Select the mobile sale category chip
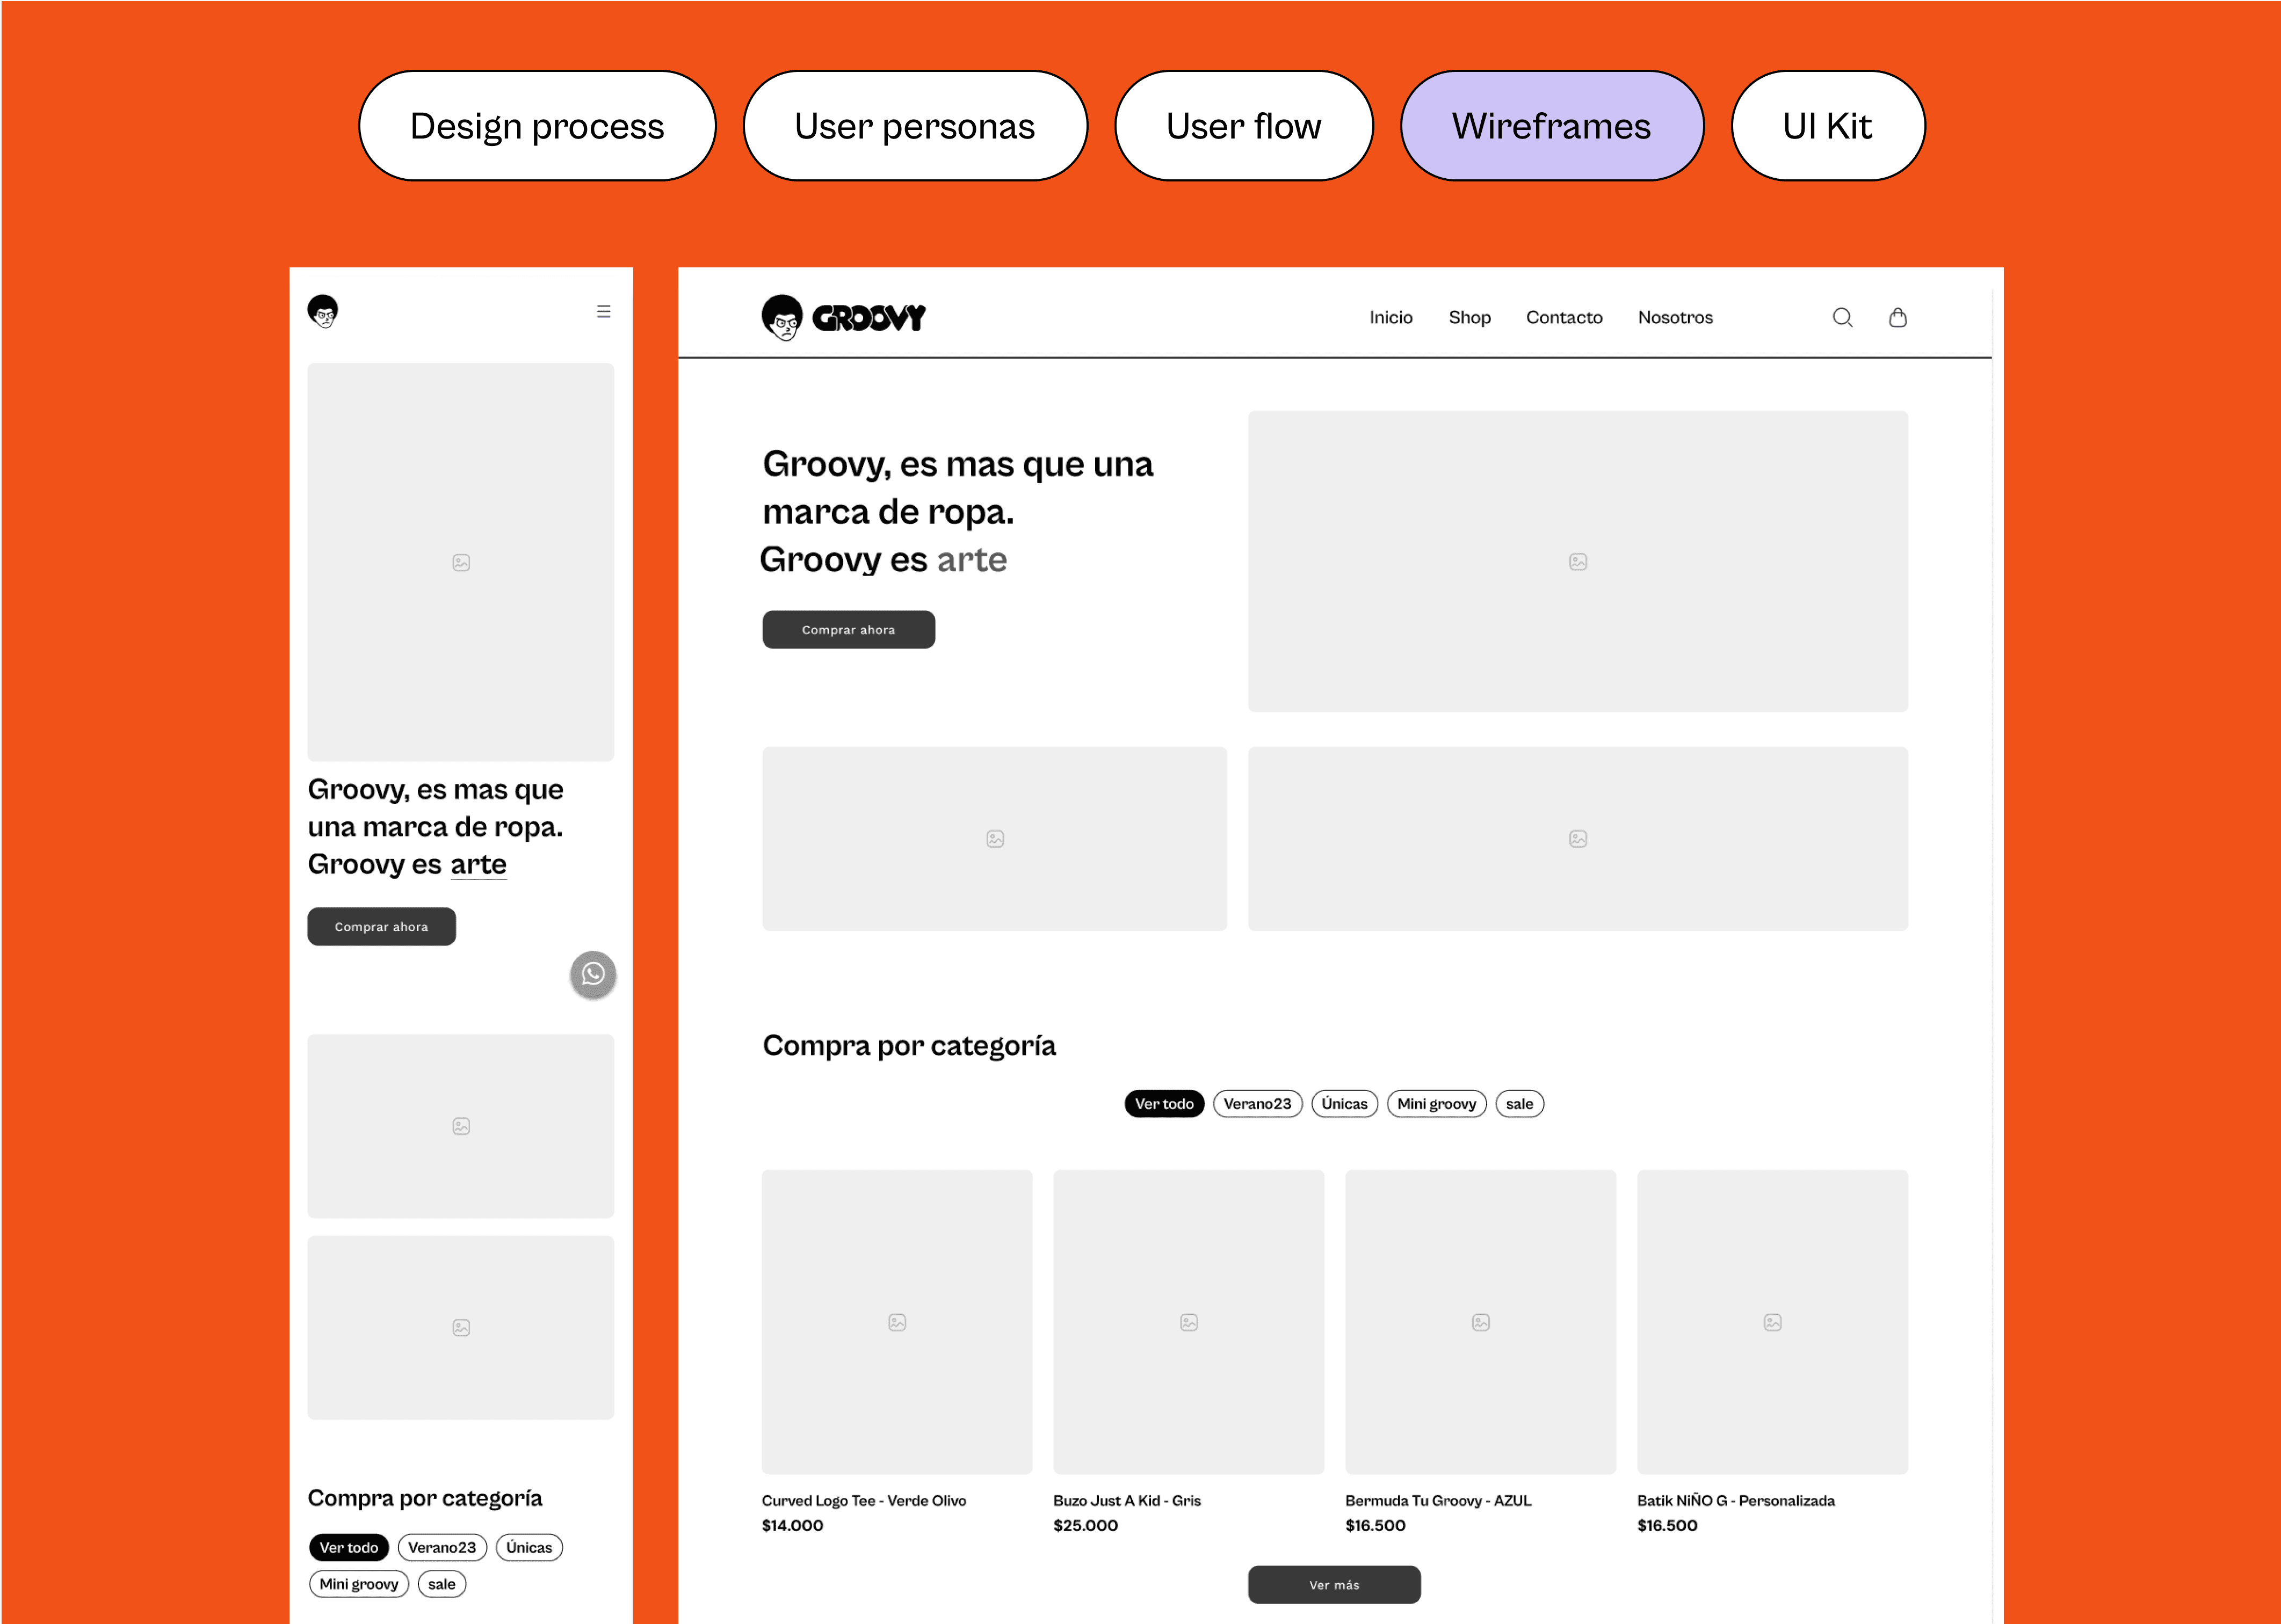The image size is (2281, 1624). [441, 1584]
